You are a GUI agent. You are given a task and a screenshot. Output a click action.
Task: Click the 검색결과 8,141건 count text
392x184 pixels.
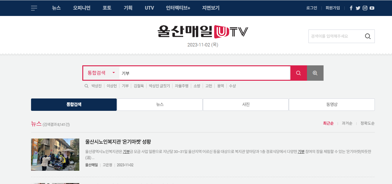tap(56, 124)
